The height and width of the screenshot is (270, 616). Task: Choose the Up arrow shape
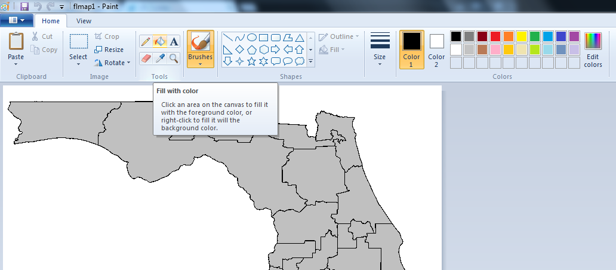pyautogui.click(x=300, y=50)
